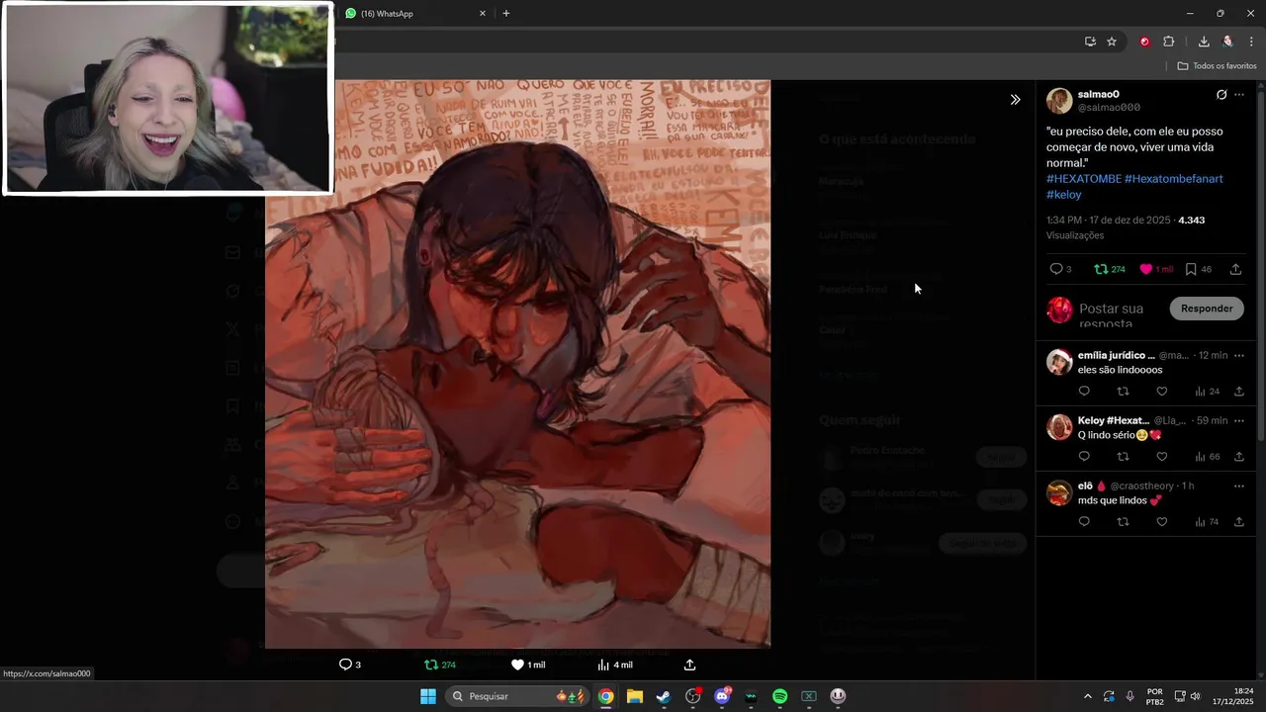Click share icon below the image
The width and height of the screenshot is (1266, 712).
(x=689, y=665)
